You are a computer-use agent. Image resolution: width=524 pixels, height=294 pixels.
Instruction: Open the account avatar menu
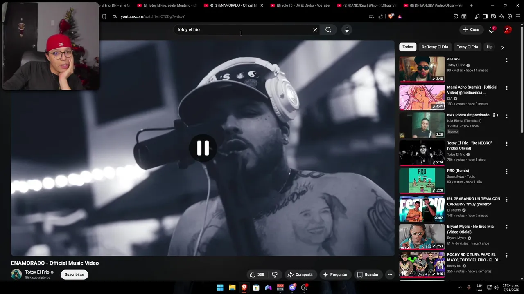coord(508,29)
